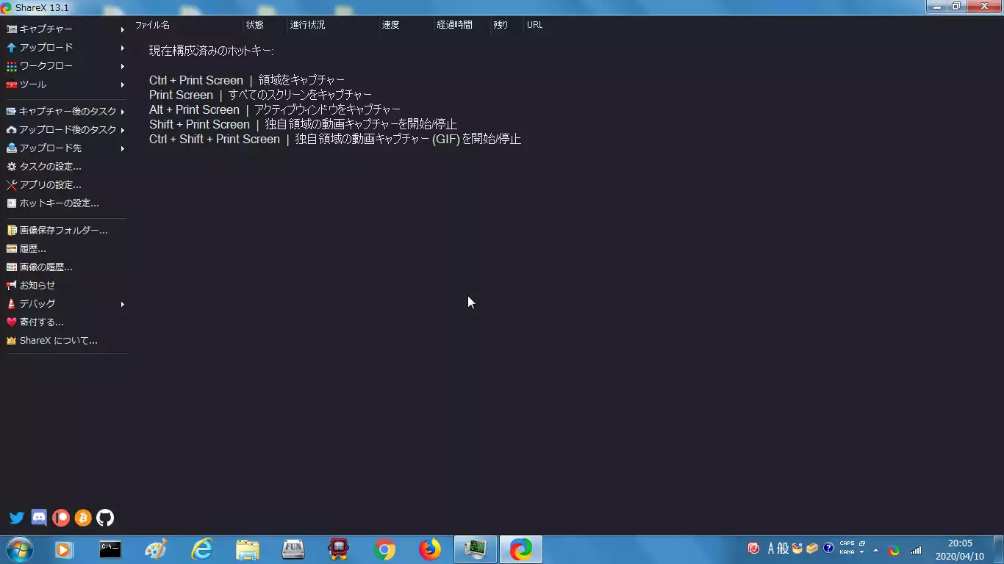Viewport: 1004px width, 564px height.
Task: Sort by 経過時間 column header
Action: point(462,25)
